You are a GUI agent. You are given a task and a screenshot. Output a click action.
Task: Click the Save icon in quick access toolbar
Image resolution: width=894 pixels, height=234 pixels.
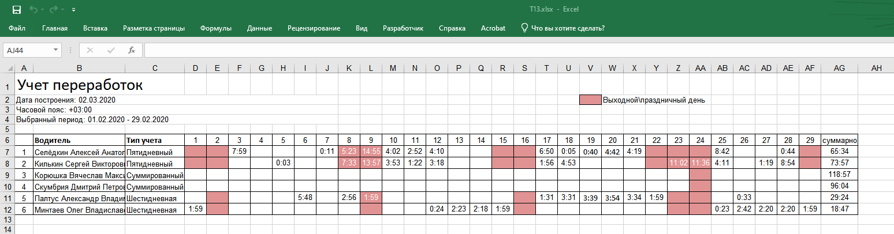pos(17,10)
